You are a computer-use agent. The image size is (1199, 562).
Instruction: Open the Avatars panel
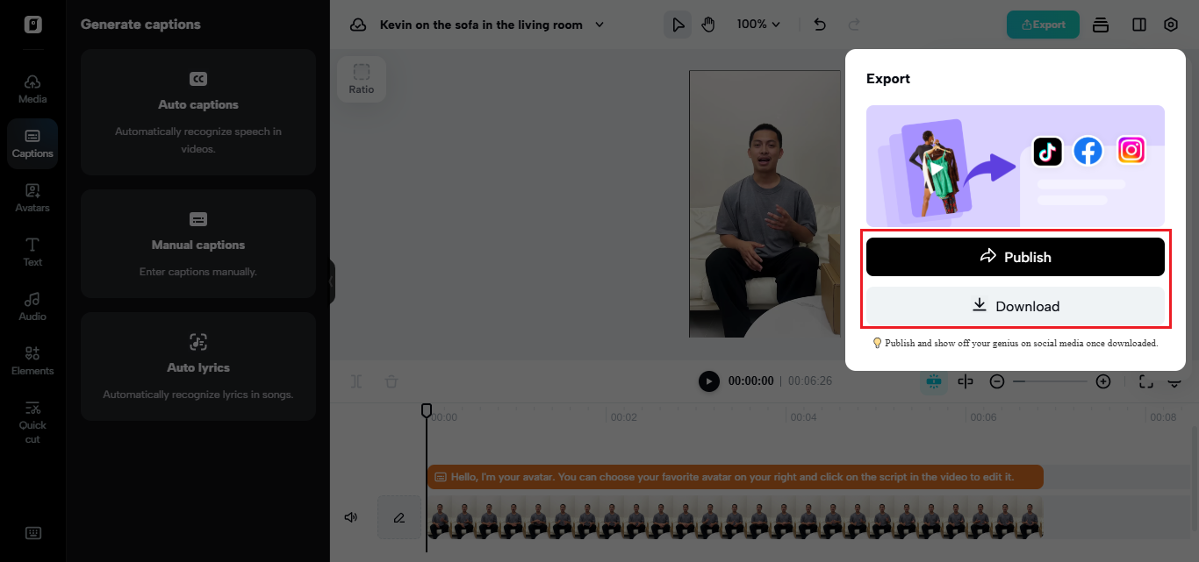tap(32, 197)
